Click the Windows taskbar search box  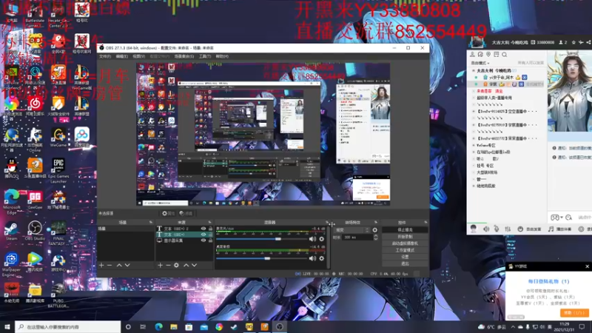tap(68, 327)
